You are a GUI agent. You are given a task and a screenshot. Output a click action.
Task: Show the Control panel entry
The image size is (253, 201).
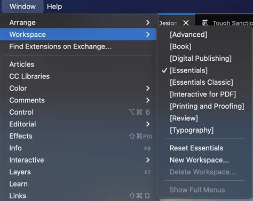point(78,112)
